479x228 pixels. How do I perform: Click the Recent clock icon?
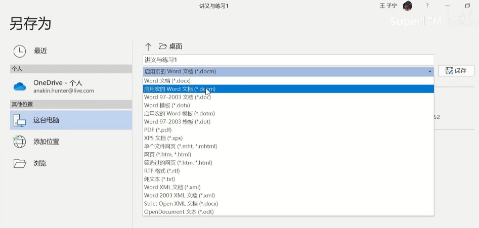(20, 51)
